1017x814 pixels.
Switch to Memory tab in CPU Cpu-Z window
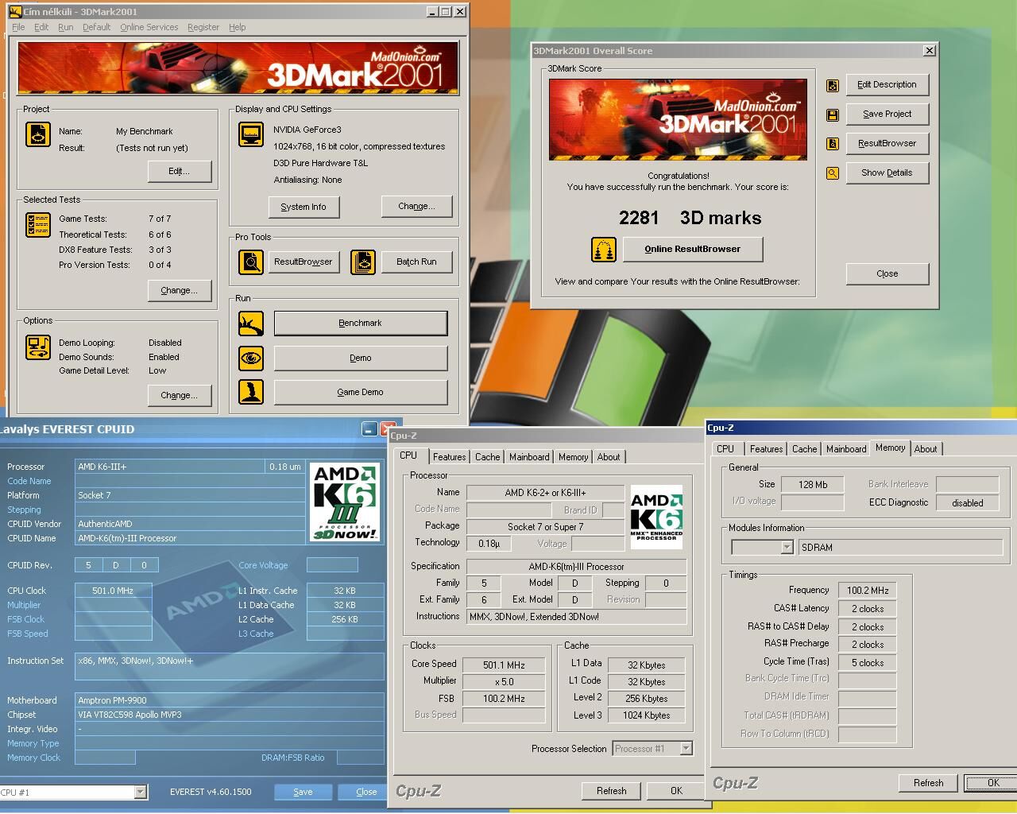(x=573, y=457)
